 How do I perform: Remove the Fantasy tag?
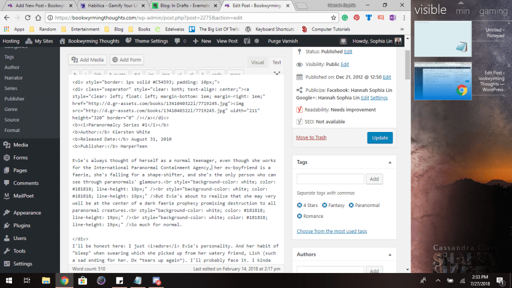pyautogui.click(x=324, y=205)
